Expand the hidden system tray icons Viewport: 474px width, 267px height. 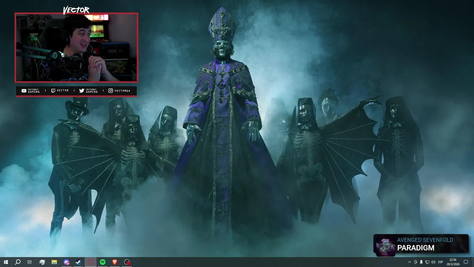coord(410,262)
